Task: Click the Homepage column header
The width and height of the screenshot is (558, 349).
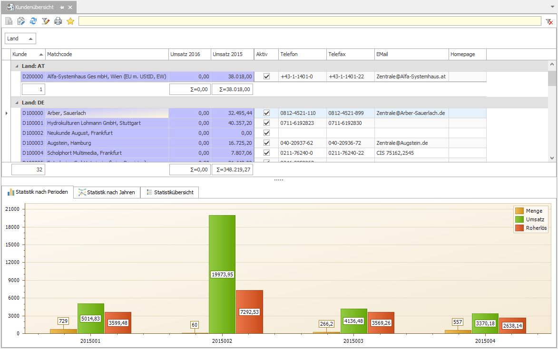Action: click(x=468, y=54)
